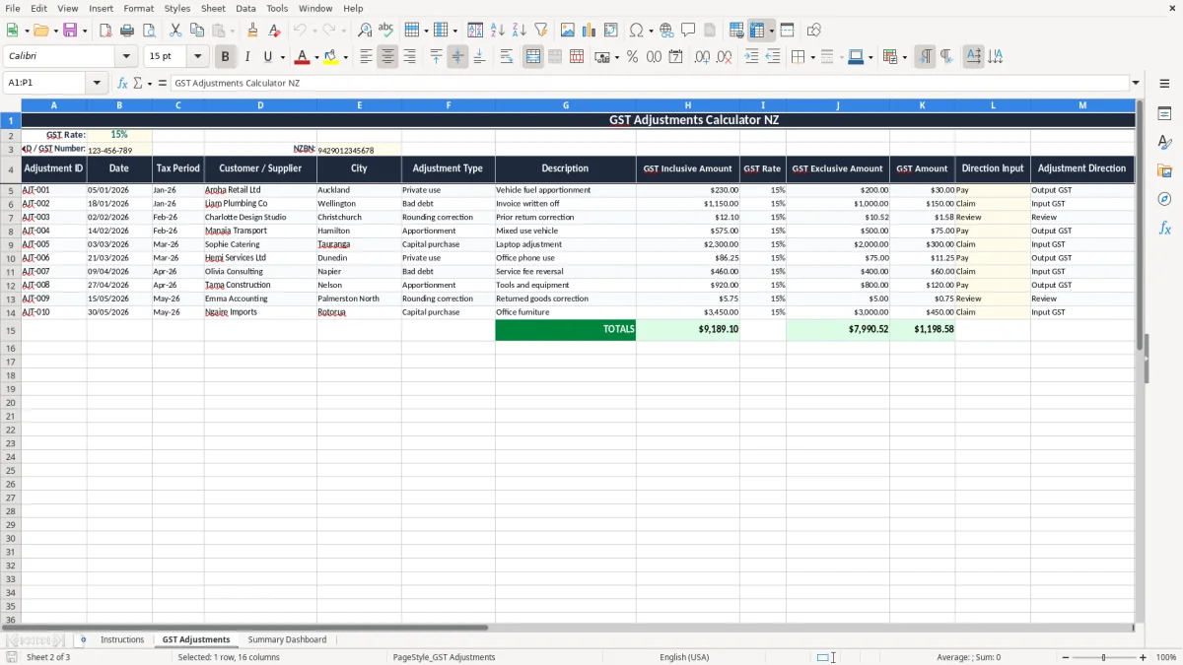1183x665 pixels.
Task: Click the Cut scissors icon
Action: coord(174,31)
